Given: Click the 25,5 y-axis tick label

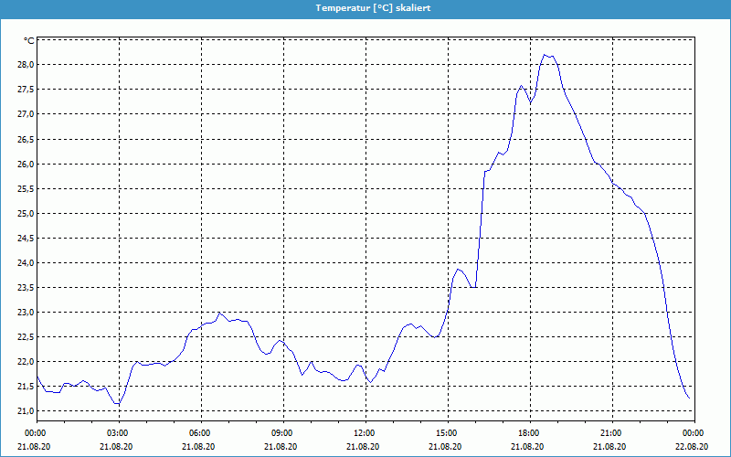Looking at the screenshot, I should tap(24, 188).
